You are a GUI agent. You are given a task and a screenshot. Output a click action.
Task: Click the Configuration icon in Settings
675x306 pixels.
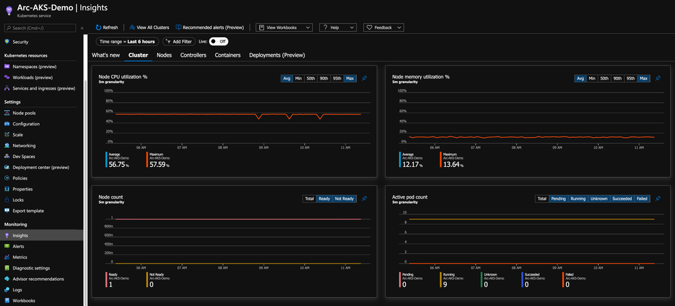click(x=7, y=124)
